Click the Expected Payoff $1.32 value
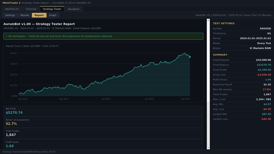Image resolution: width=274 pixels, height=154 pixels. click(267, 84)
